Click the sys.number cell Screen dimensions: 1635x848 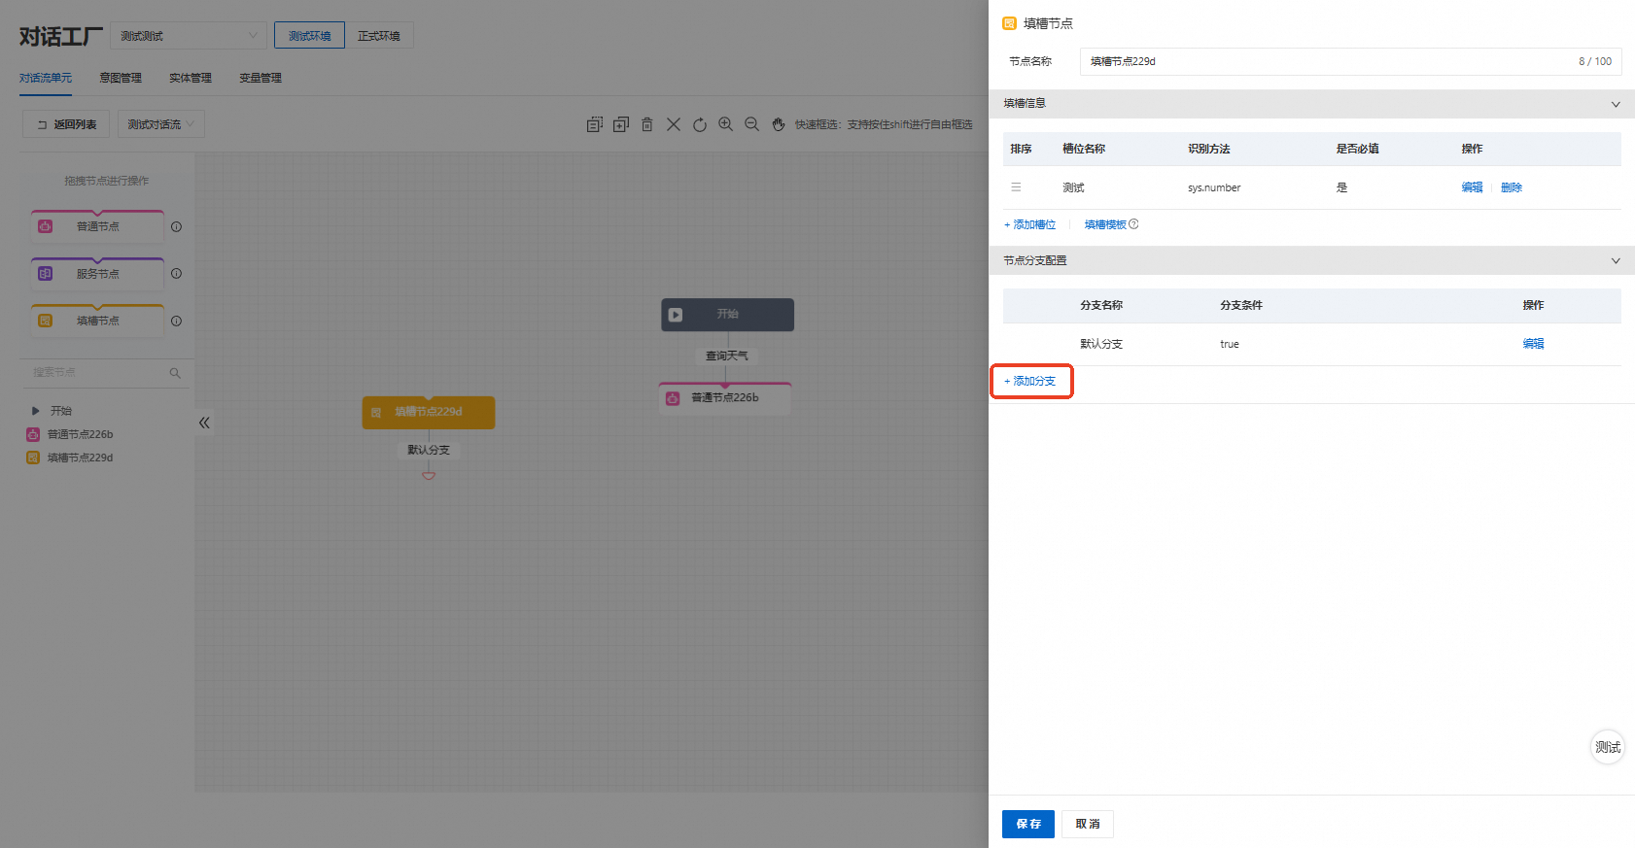tap(1214, 187)
